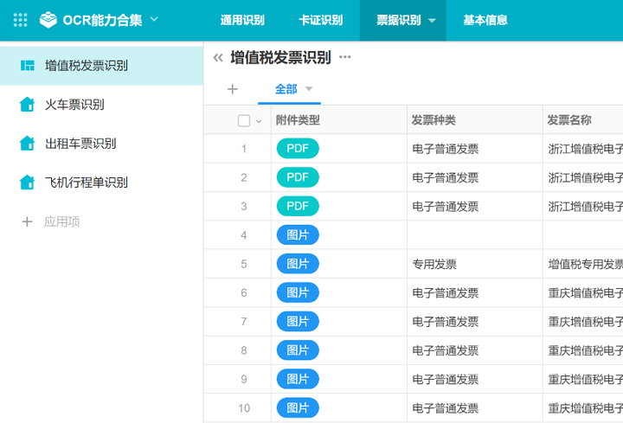Image resolution: width=623 pixels, height=423 pixels.
Task: Switch to the 通用识别 tab
Action: point(242,20)
